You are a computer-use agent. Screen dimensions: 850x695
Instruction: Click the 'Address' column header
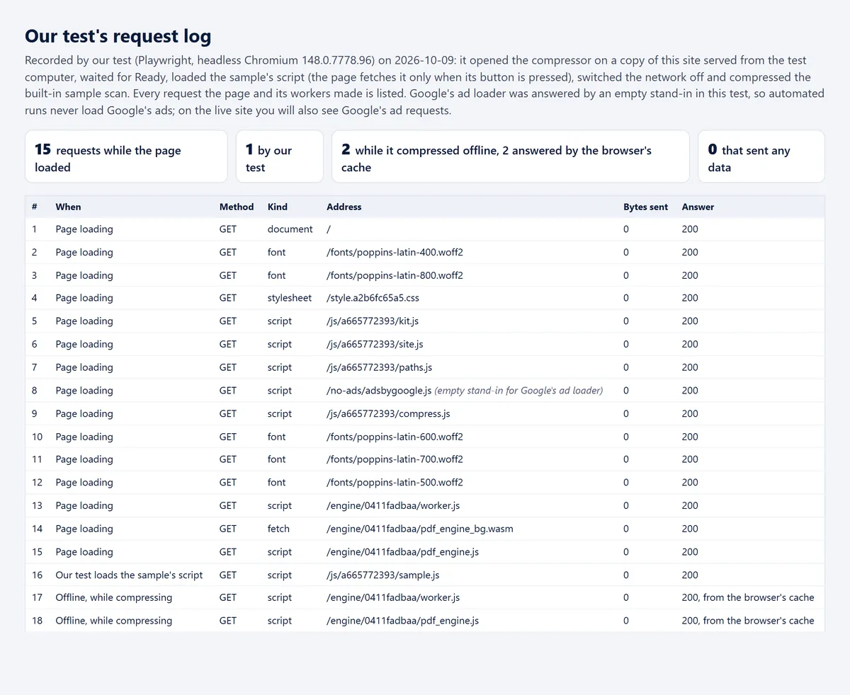(x=344, y=207)
